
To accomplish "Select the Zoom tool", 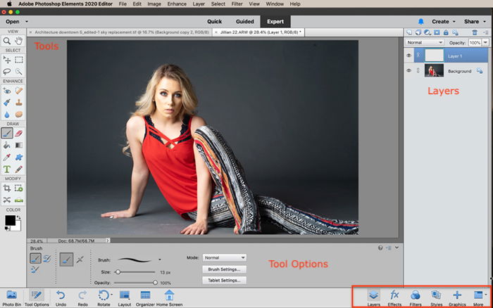I will point(6,41).
